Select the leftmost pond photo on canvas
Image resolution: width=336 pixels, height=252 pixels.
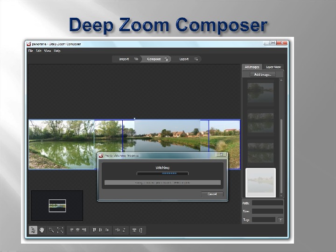pyautogui.click(x=61, y=145)
